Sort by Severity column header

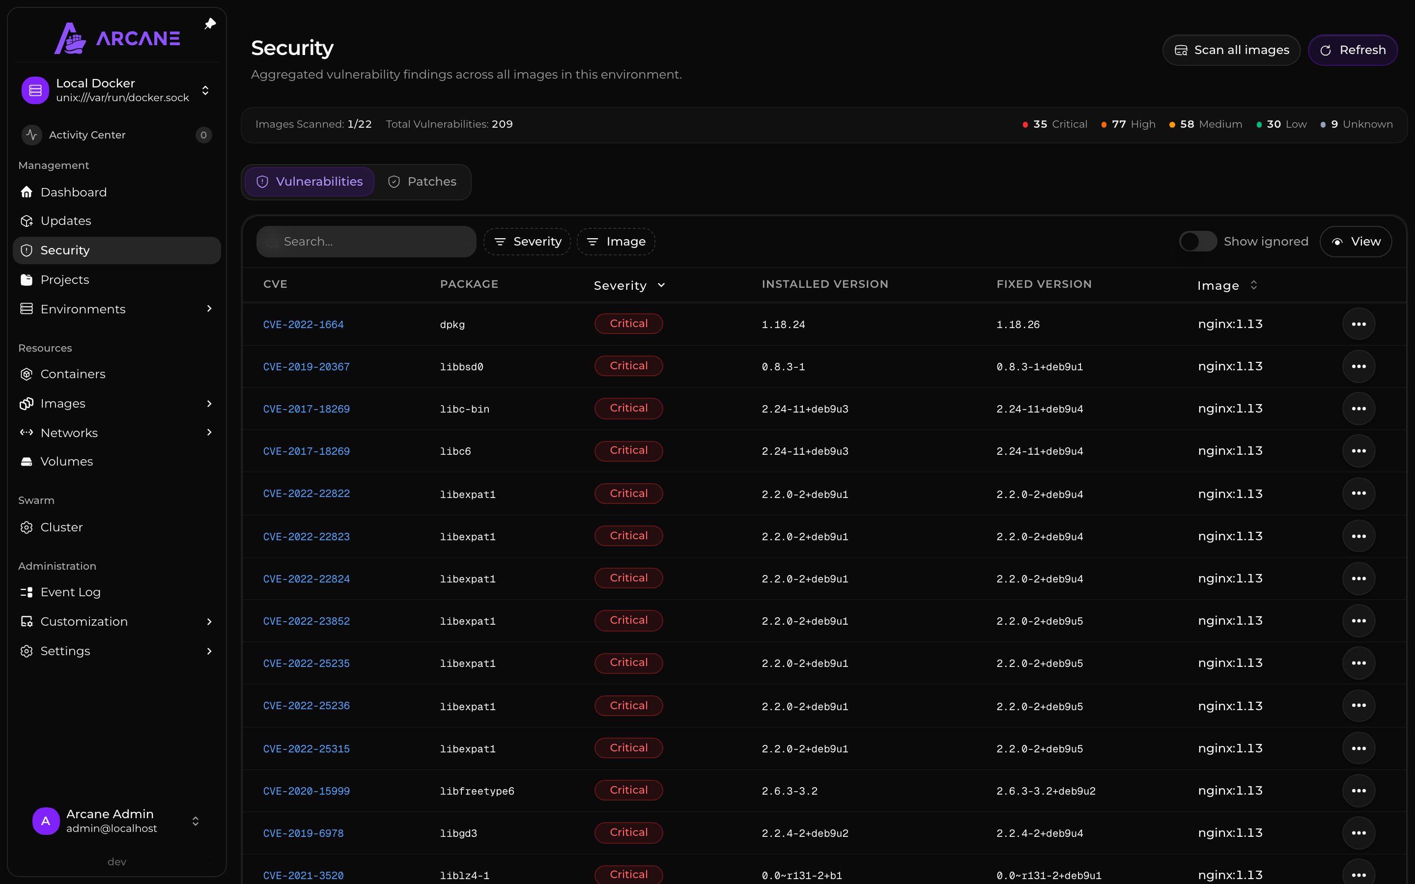point(629,285)
